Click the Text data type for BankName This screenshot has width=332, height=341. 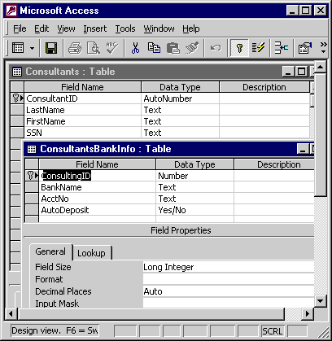pos(194,187)
